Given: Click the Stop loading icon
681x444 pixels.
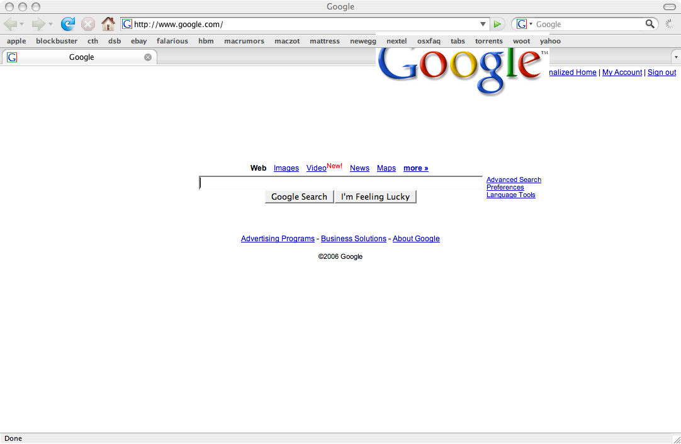Looking at the screenshot, I should [88, 24].
